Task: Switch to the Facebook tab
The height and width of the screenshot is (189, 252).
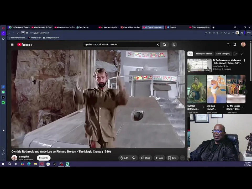Action: pyautogui.click(x=177, y=27)
